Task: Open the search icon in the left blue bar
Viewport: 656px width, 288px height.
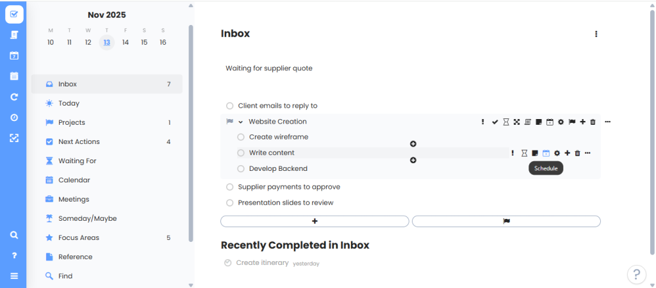Action: pyautogui.click(x=14, y=235)
